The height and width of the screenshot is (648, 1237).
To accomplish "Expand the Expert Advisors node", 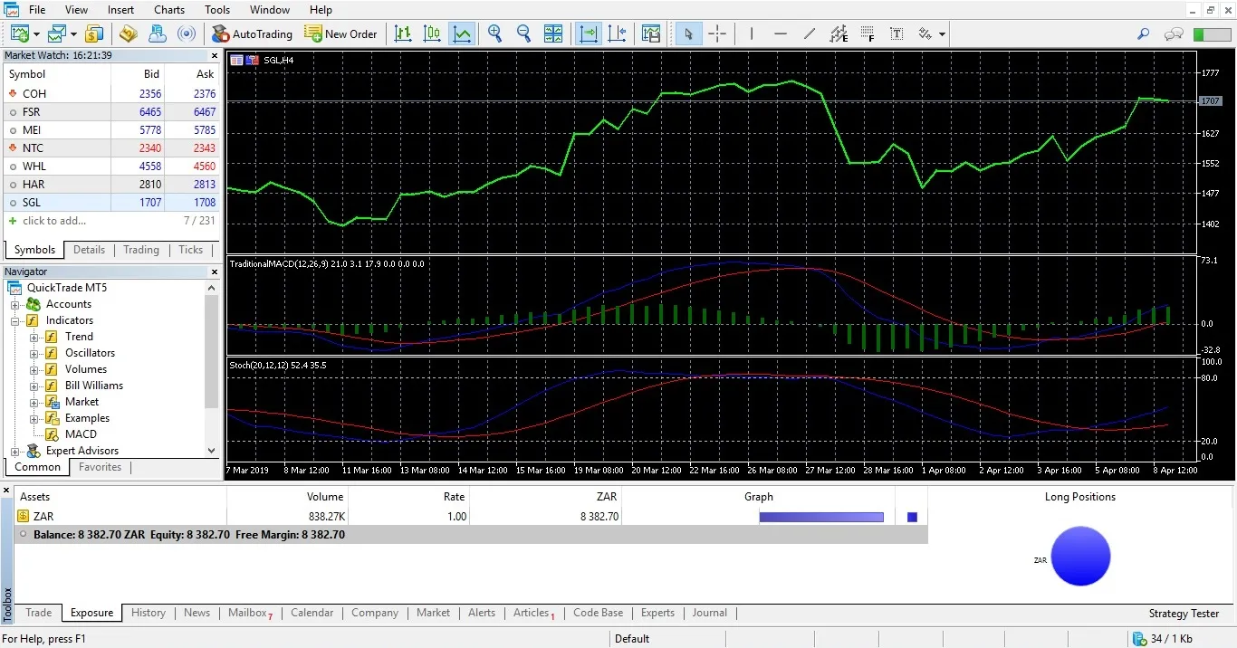I will 15,451.
